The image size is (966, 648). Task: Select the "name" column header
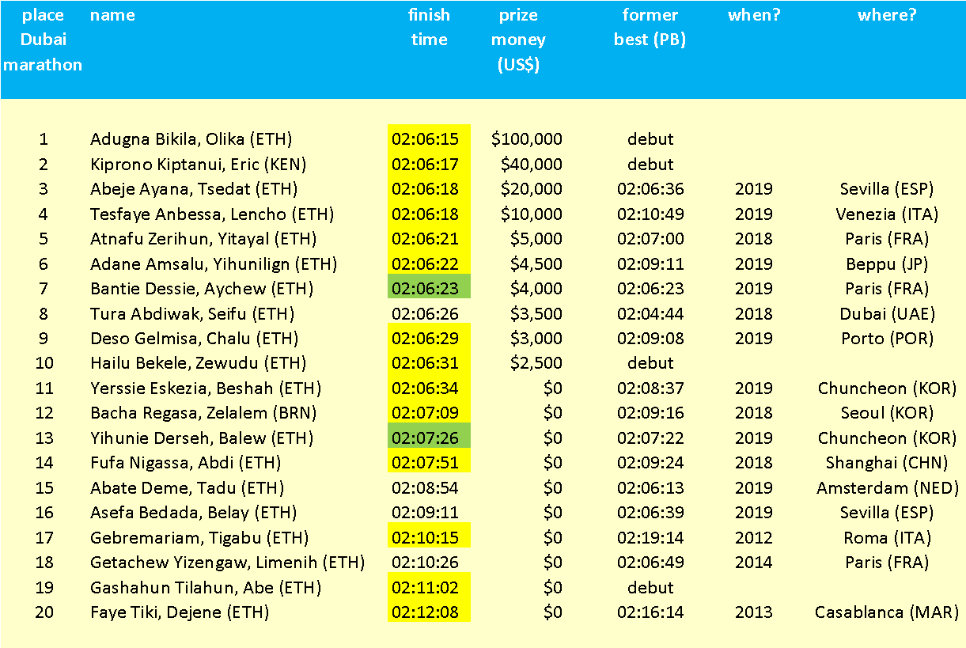pyautogui.click(x=112, y=14)
